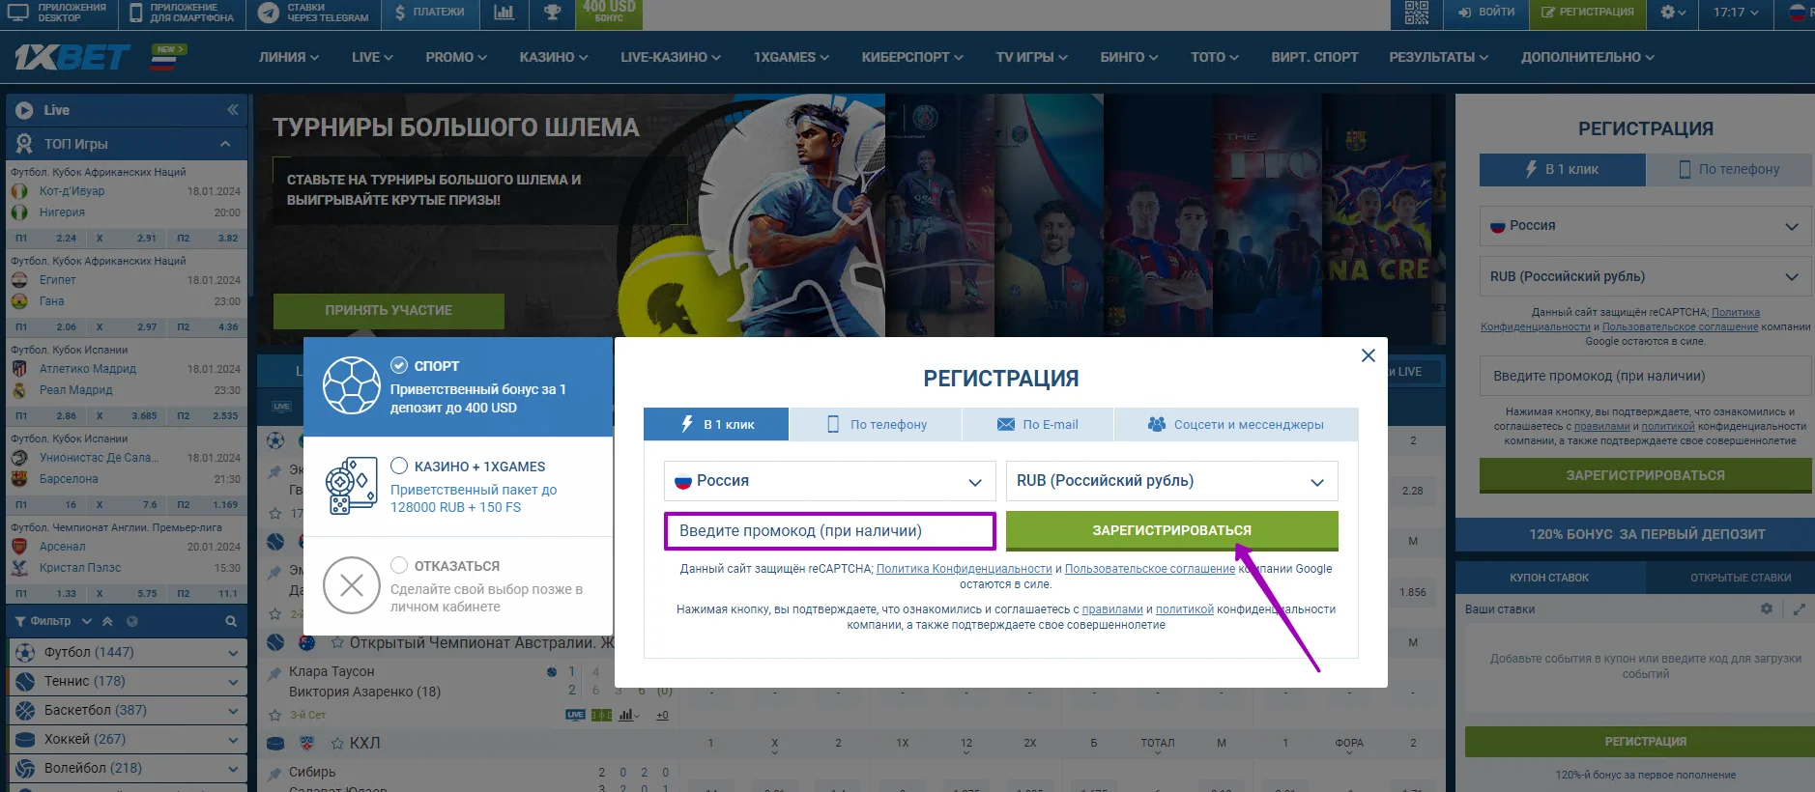
Task: Open the settings gear menu in top bar
Action: point(1673,13)
